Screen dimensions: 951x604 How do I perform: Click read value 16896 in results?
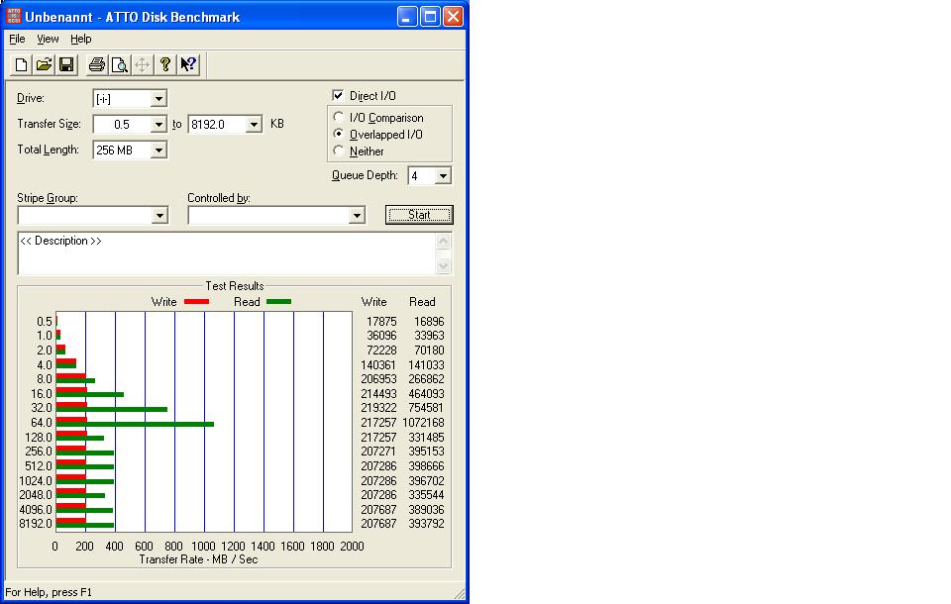(429, 322)
